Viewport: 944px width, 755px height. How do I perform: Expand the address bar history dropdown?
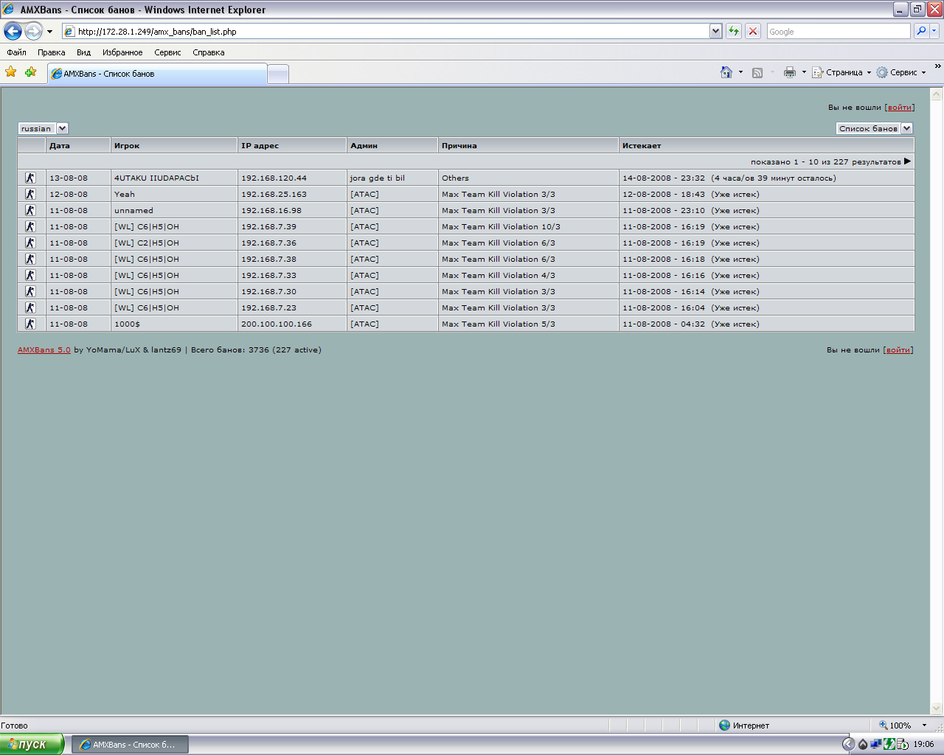pyautogui.click(x=715, y=31)
